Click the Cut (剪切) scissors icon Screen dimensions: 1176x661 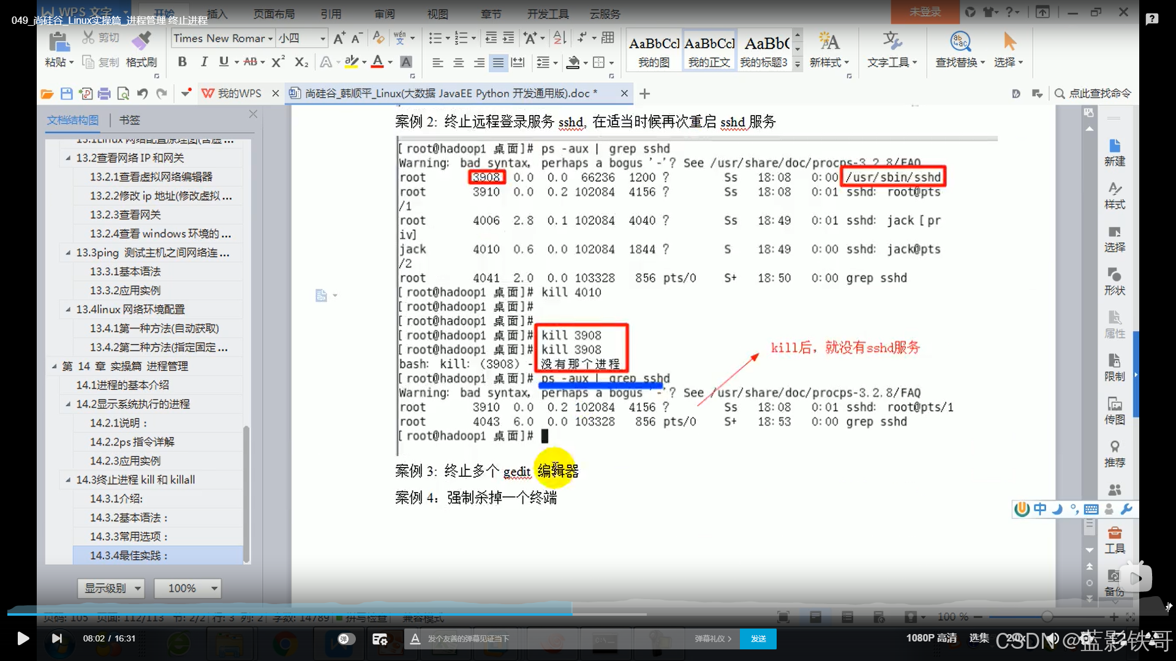click(89, 38)
